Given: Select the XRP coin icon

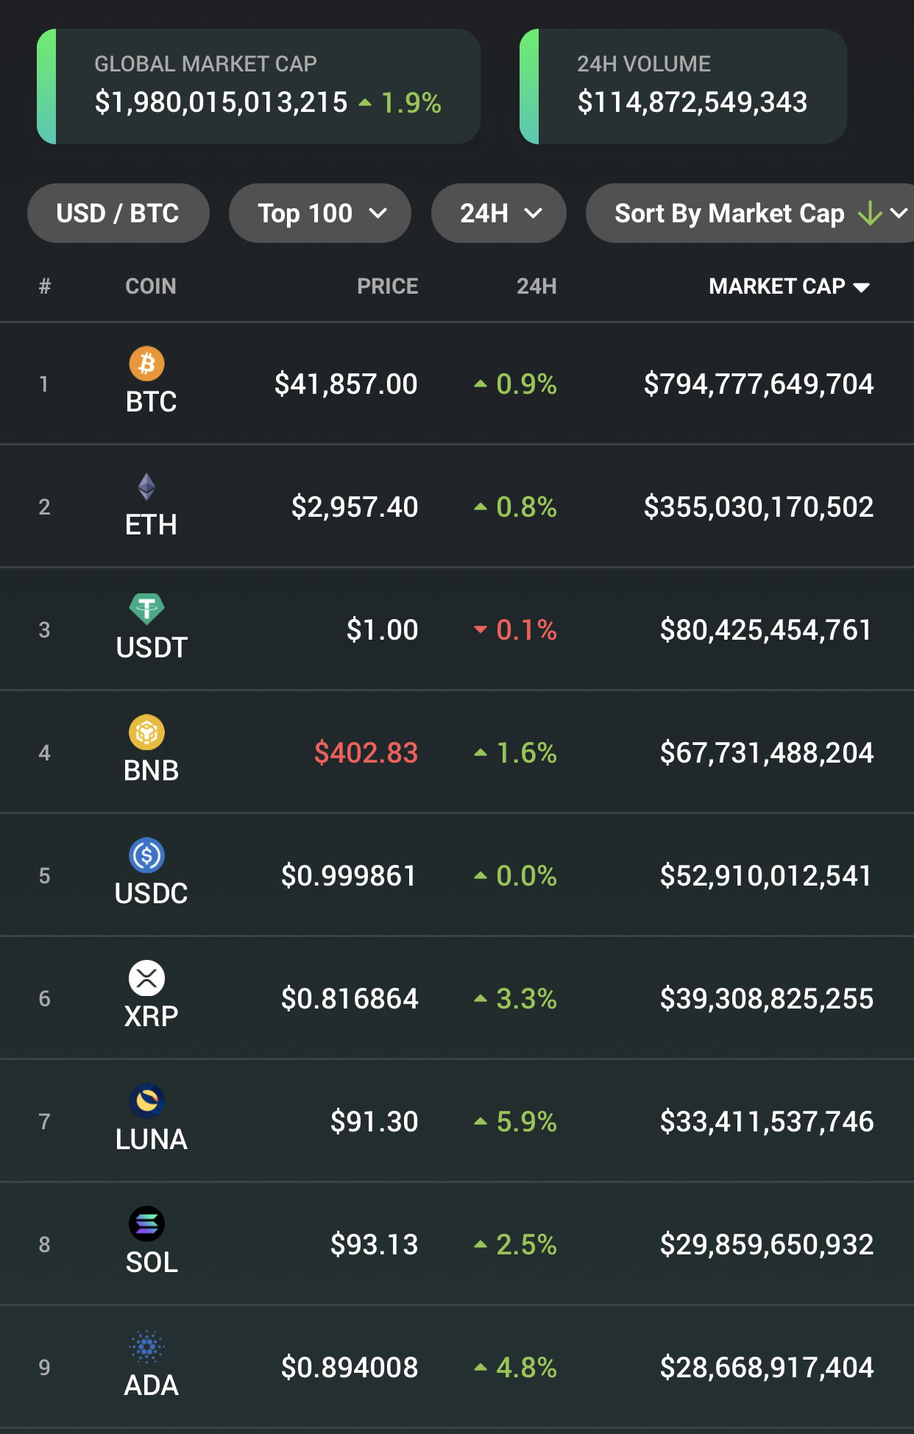Looking at the screenshot, I should click(146, 978).
